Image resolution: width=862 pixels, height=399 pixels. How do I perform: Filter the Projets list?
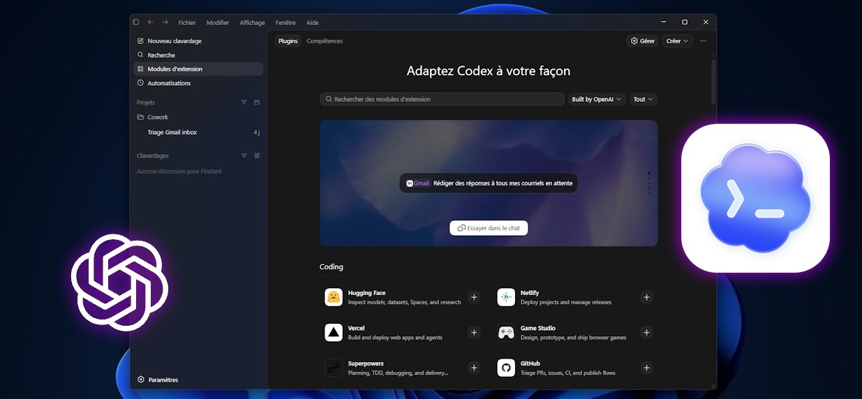point(244,103)
